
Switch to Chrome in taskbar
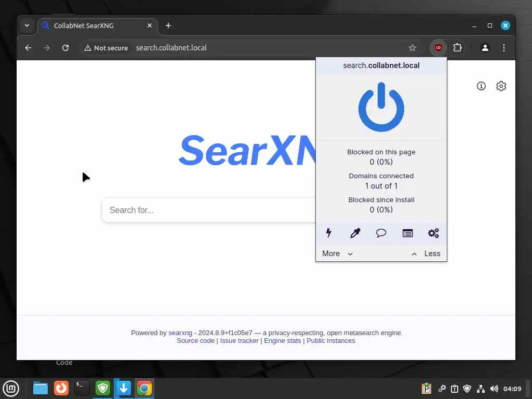(144, 388)
